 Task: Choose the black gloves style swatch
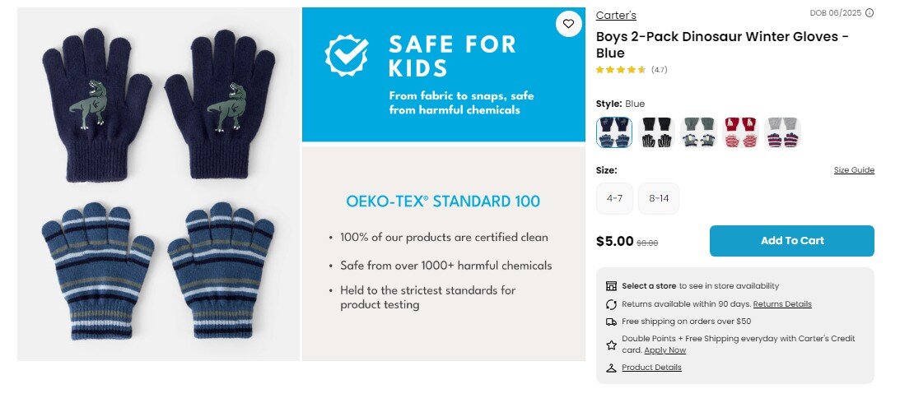[x=656, y=132]
